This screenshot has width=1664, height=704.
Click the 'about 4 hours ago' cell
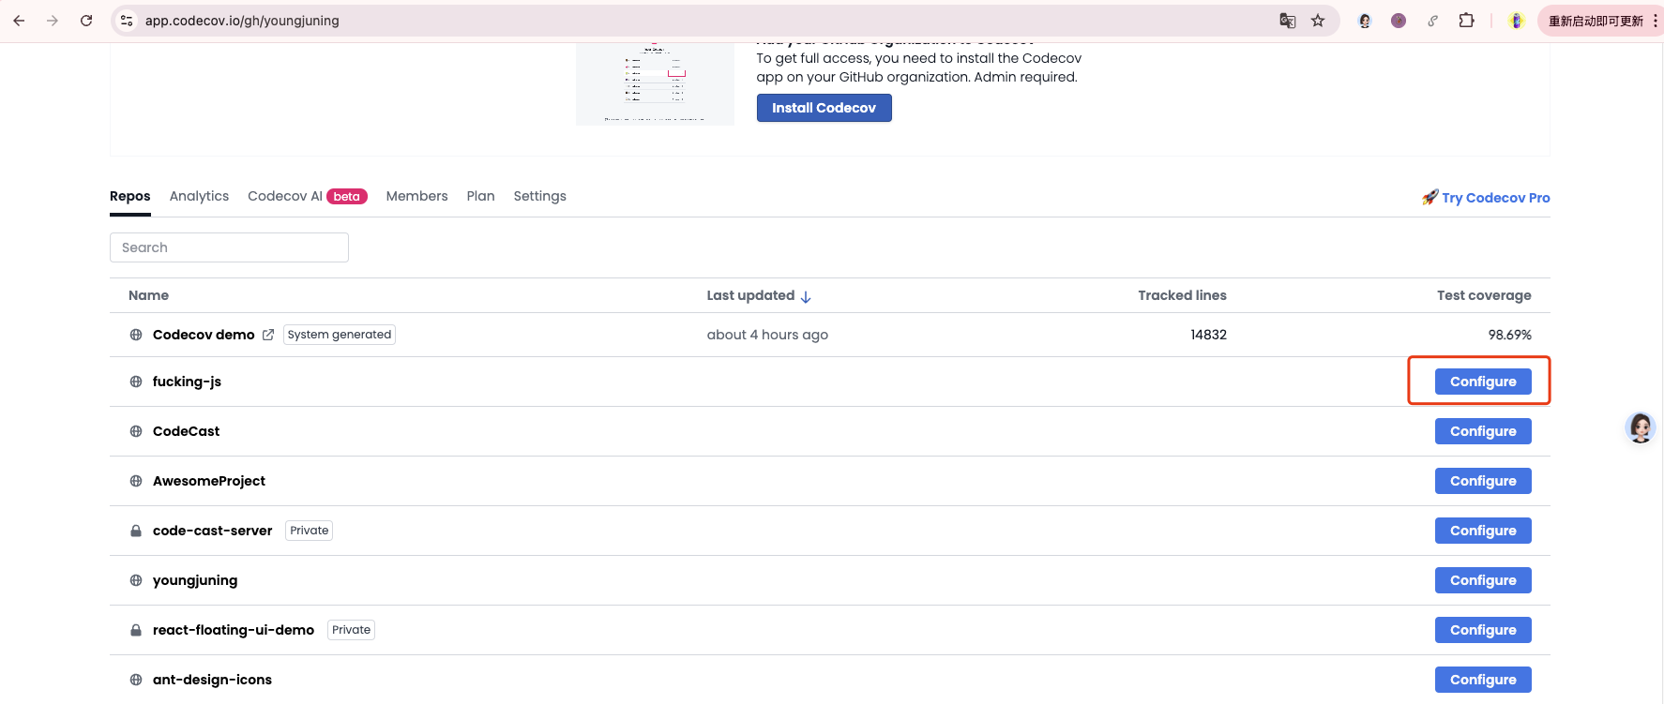(767, 335)
